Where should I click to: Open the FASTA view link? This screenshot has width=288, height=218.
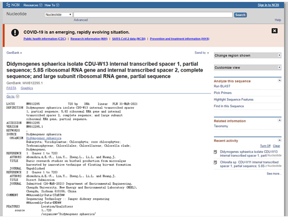pos(11,88)
